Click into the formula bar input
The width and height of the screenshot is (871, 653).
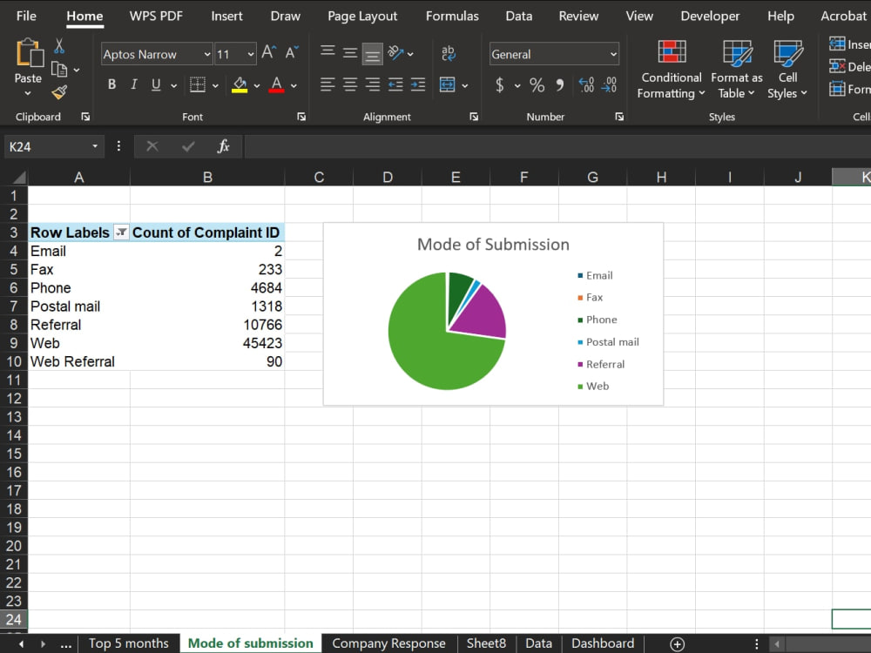pyautogui.click(x=557, y=146)
